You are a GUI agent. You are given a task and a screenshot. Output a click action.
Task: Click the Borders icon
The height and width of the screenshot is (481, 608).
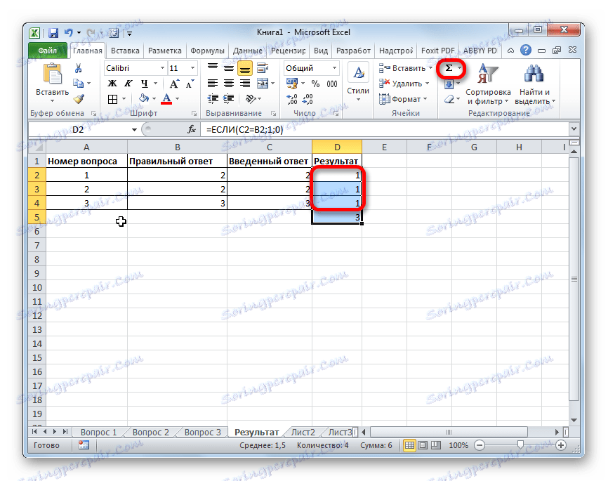[x=112, y=99]
